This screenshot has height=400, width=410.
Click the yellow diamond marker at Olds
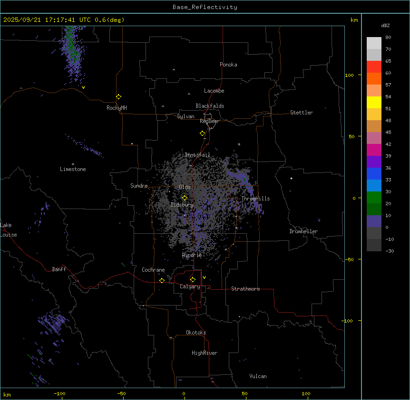click(185, 198)
